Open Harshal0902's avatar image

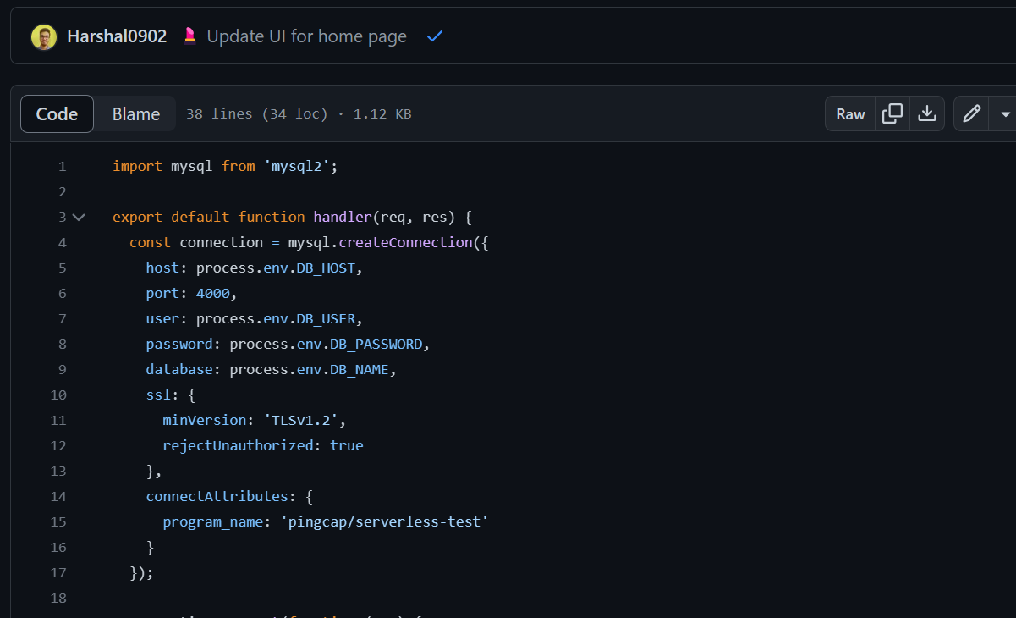pyautogui.click(x=44, y=36)
